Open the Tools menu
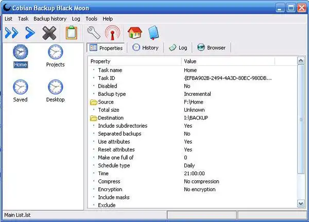309x222 pixels. coord(91,19)
